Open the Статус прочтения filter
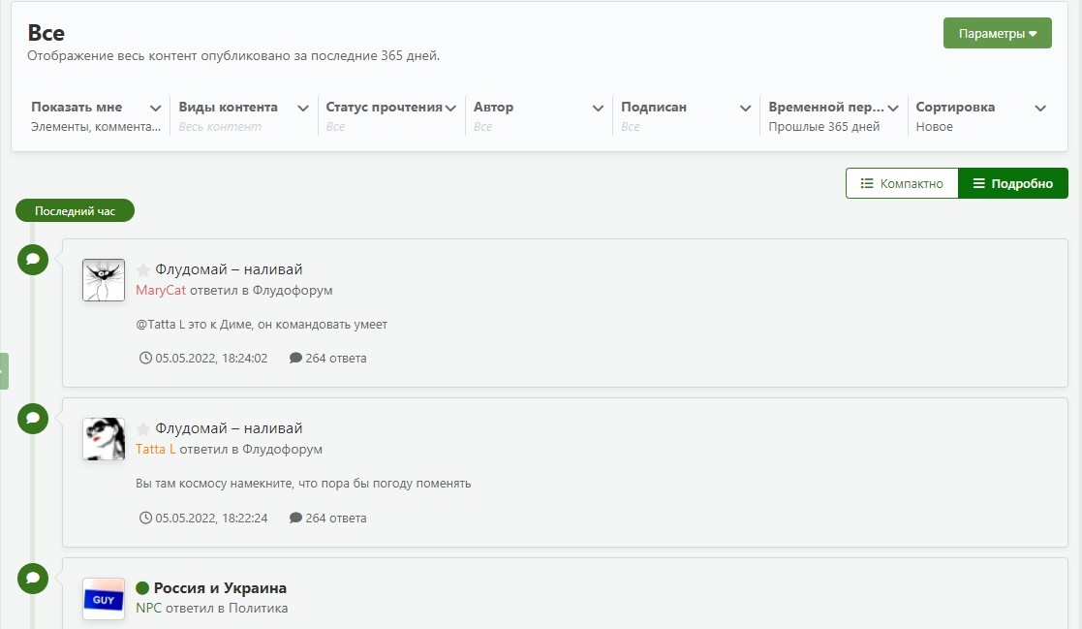Viewport: 1082px width, 629px height. [391, 116]
